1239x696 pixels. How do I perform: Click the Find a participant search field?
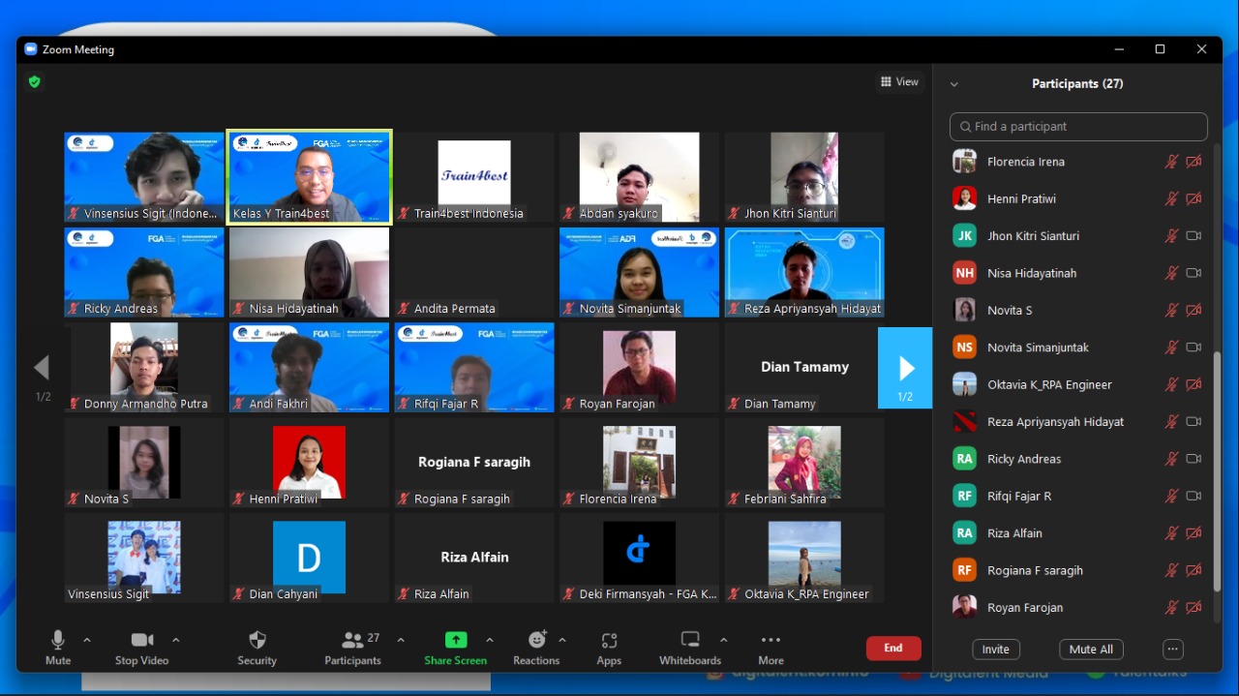point(1078,127)
